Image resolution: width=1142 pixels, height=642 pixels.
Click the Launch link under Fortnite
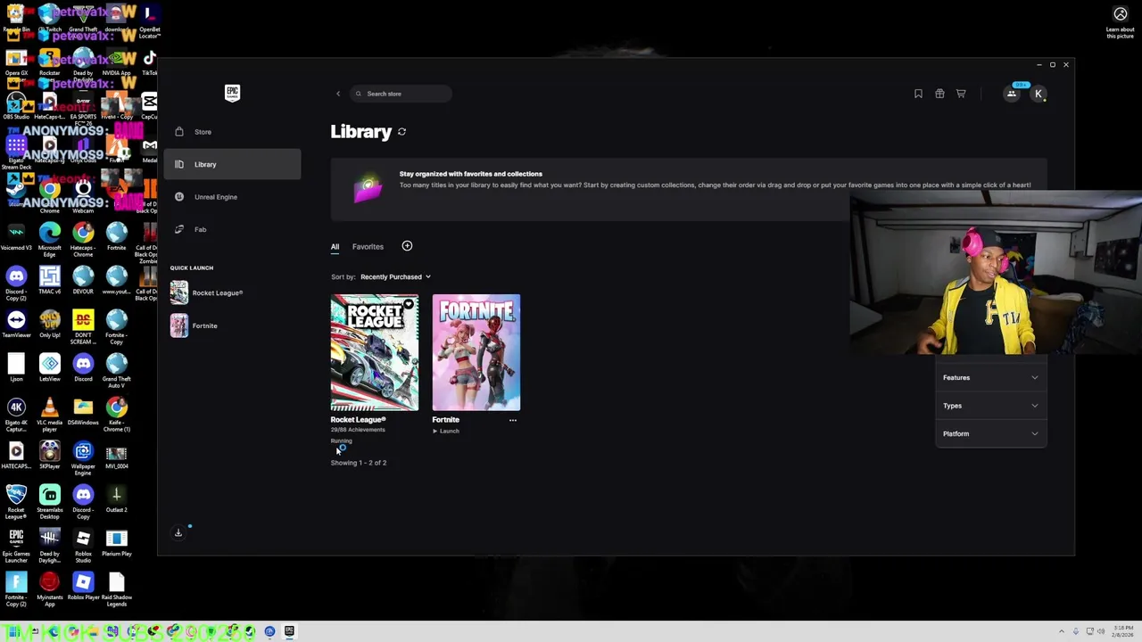pyautogui.click(x=445, y=432)
